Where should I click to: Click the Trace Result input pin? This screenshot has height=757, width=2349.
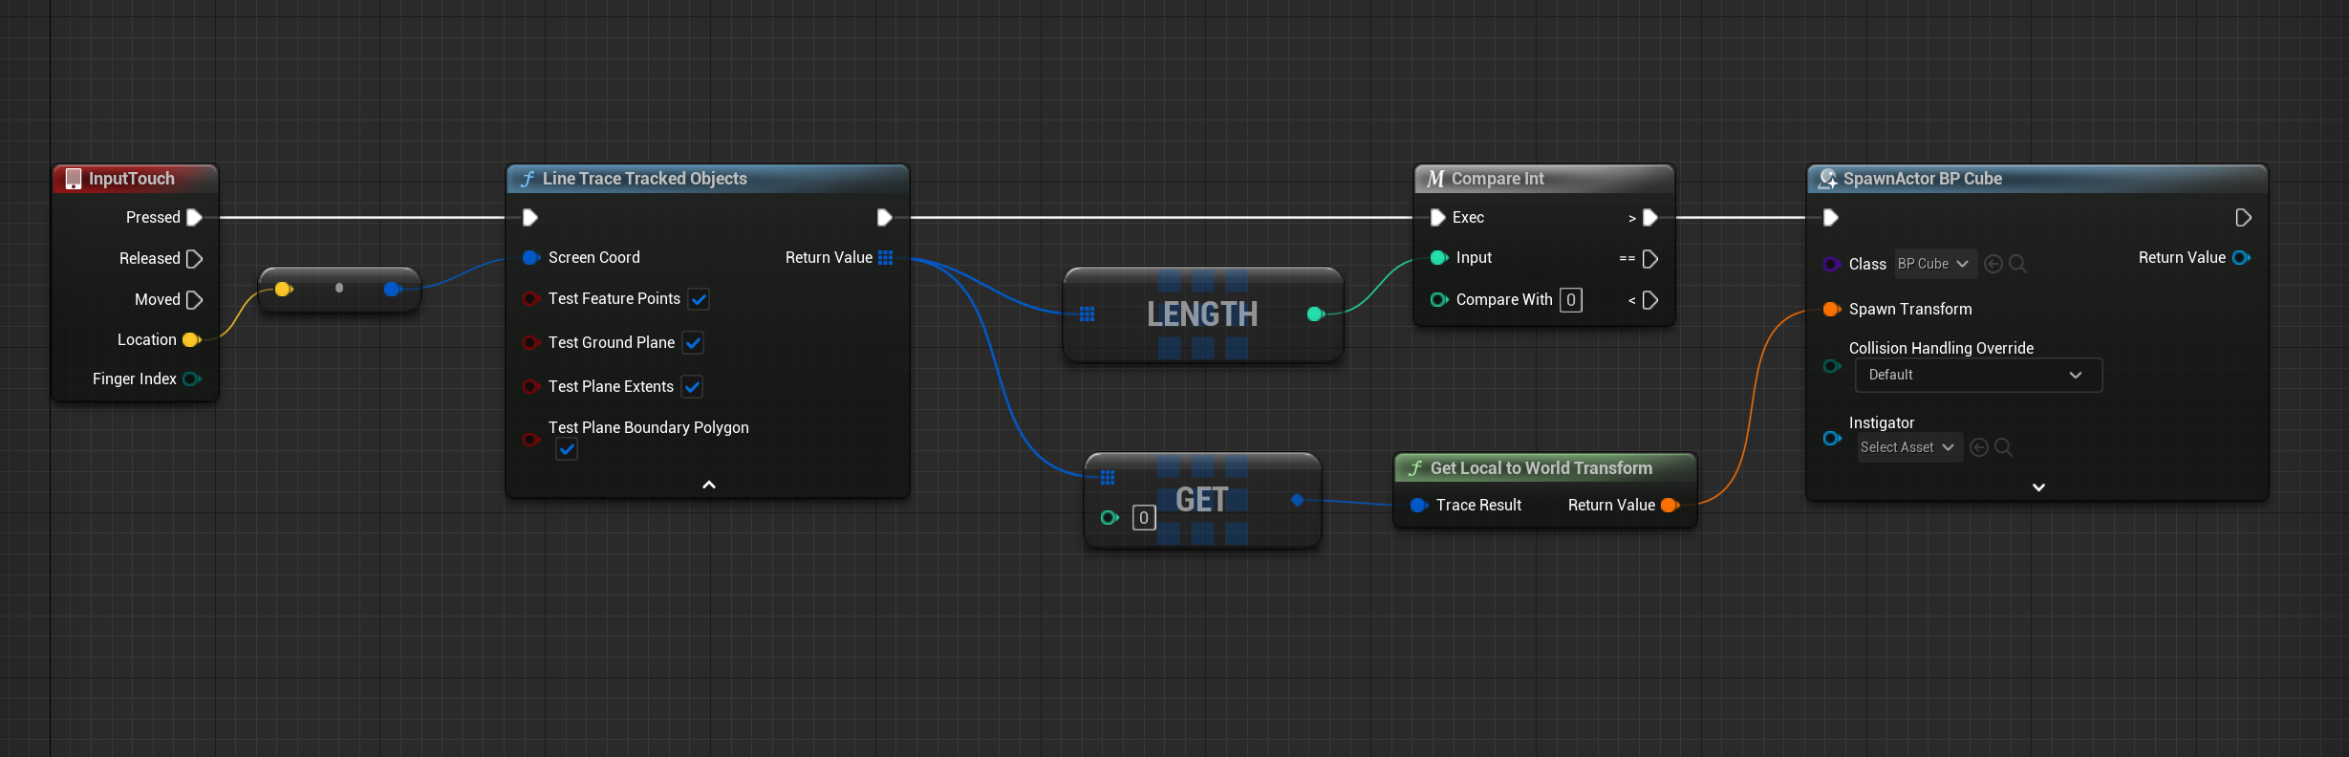[1419, 505]
